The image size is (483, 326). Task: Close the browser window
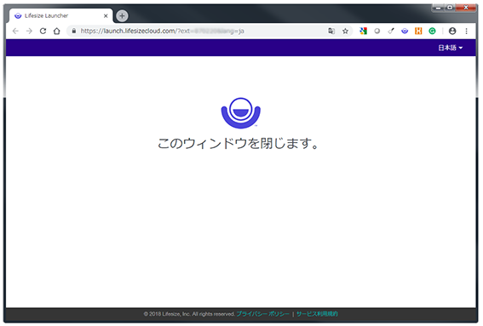click(466, 8)
